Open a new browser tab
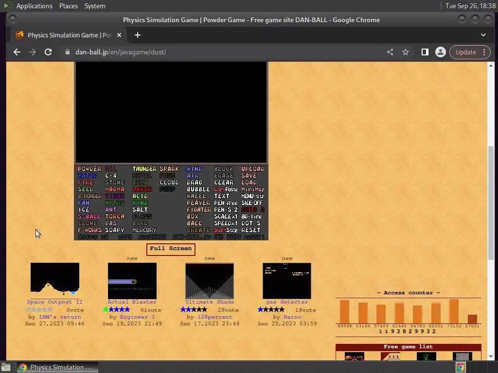 (138, 35)
